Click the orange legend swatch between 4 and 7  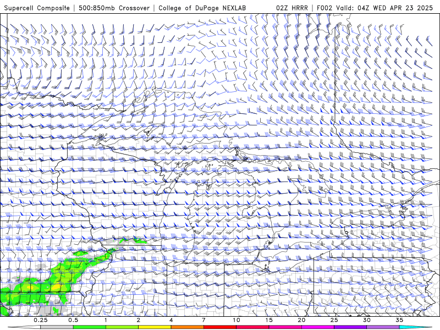coord(187,327)
